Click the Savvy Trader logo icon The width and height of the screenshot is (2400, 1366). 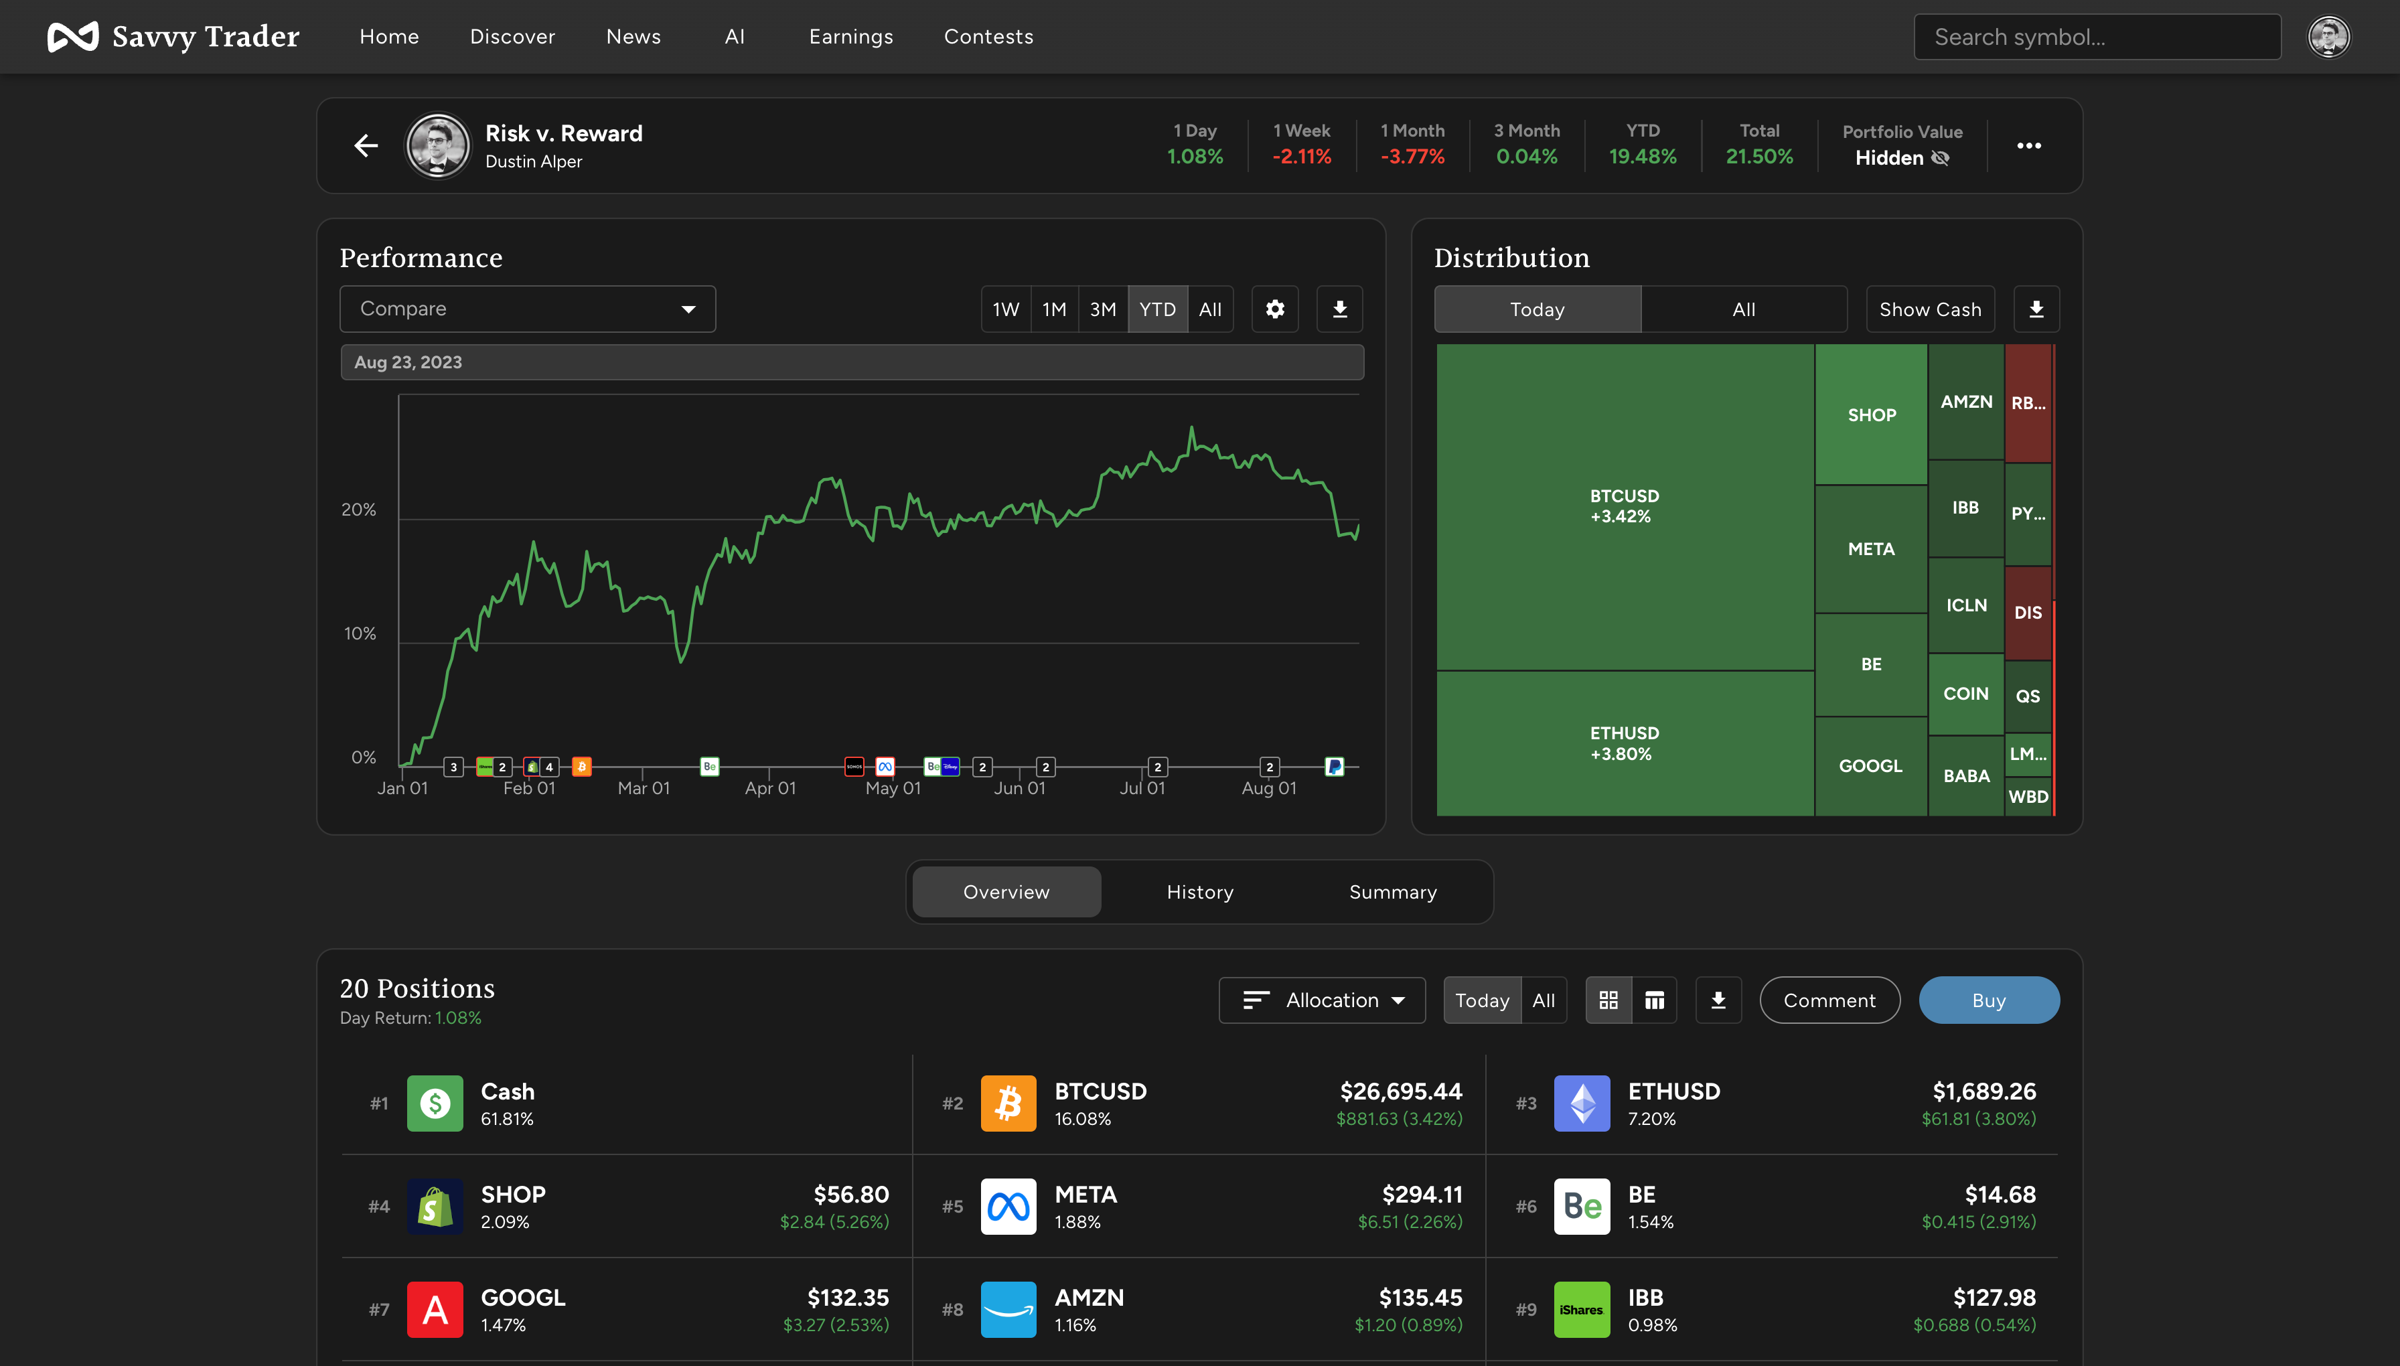72,37
